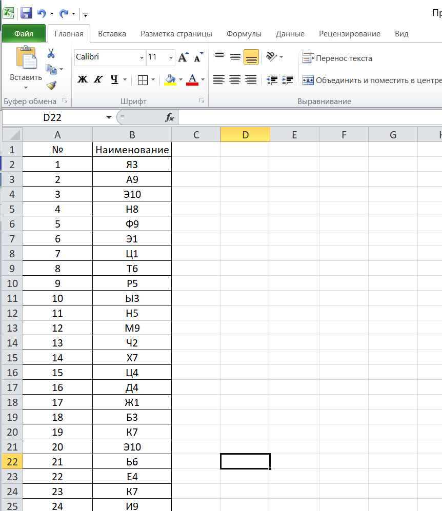
Task: Click the Save floppy disk icon
Action: pyautogui.click(x=26, y=13)
